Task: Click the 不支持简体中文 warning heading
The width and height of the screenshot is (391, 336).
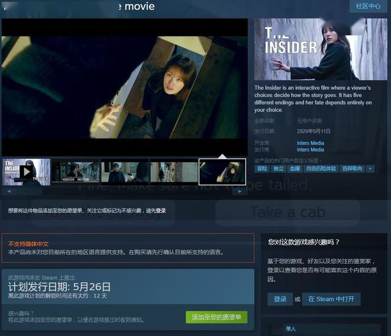Action: [29, 244]
